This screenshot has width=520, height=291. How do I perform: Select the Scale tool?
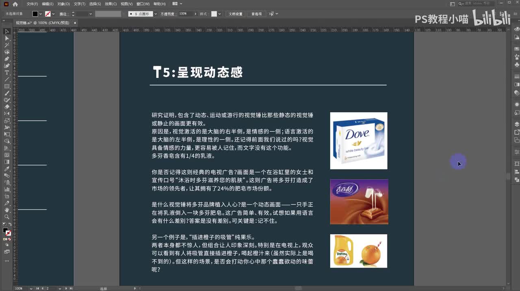coord(7,121)
